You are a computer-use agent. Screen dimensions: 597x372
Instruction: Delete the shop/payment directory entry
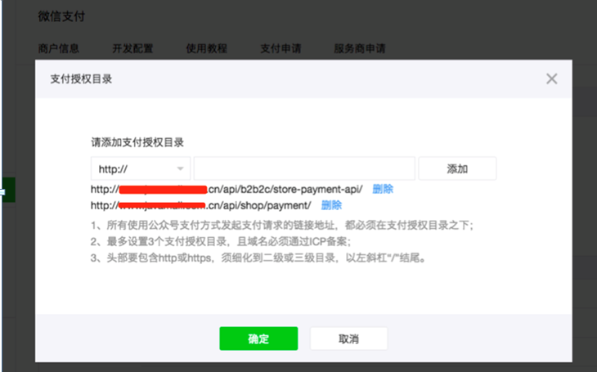[331, 205]
